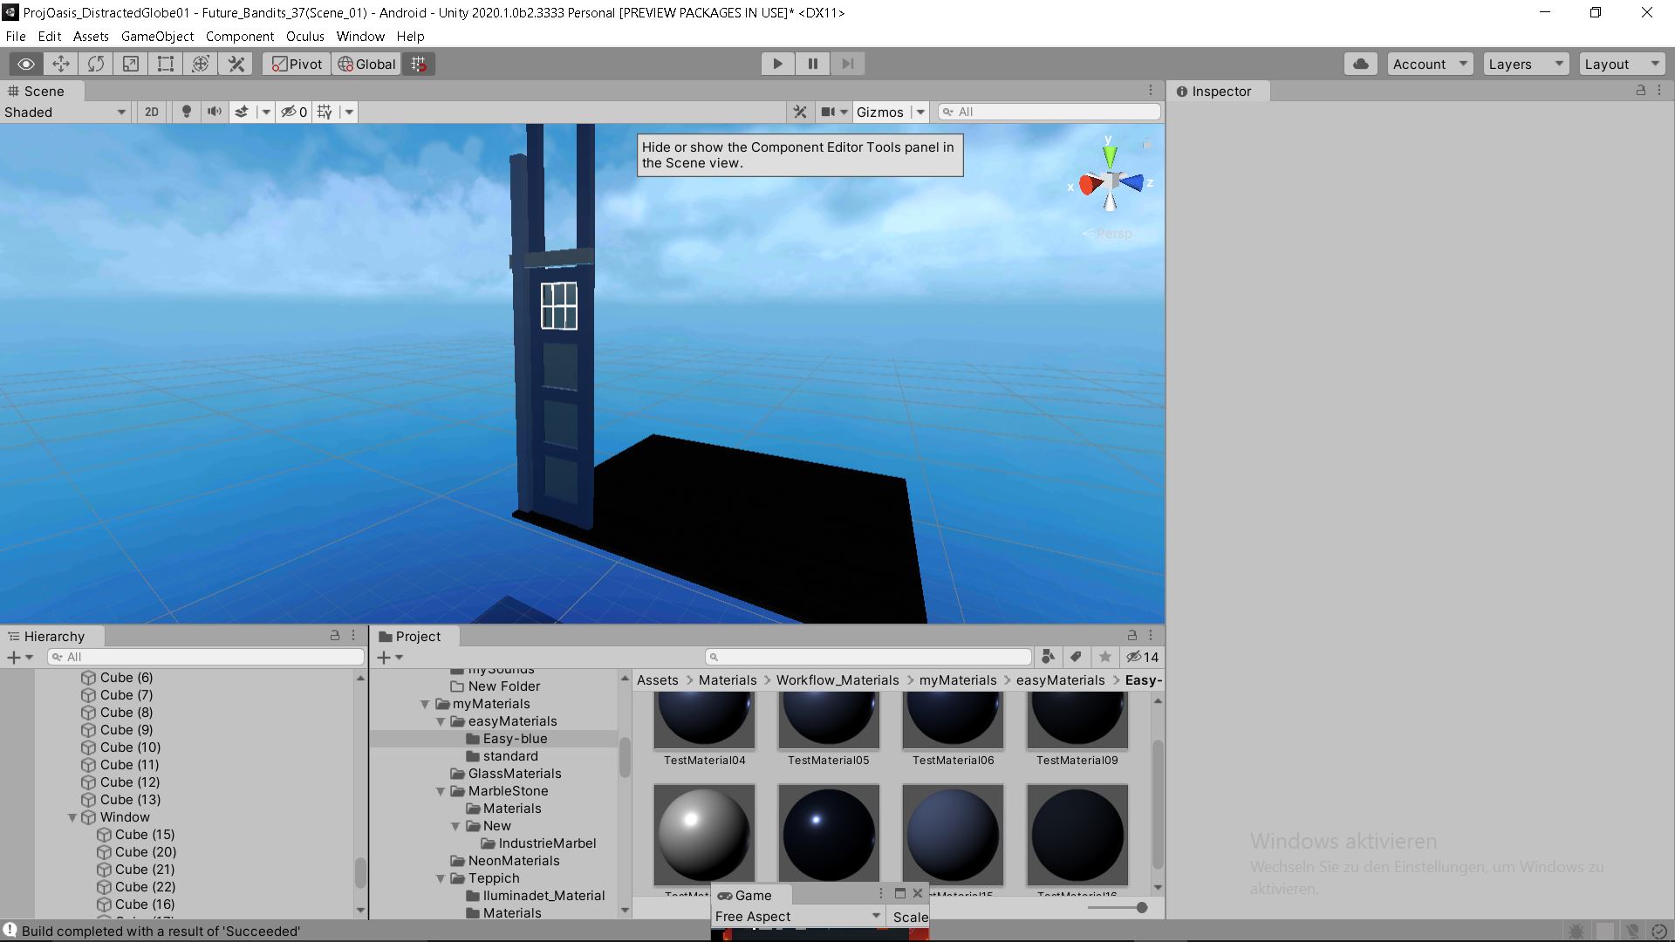Click the Project panel search field

point(869,657)
